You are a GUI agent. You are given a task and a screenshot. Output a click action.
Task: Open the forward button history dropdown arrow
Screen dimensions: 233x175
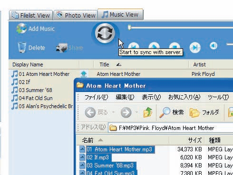click(136, 112)
